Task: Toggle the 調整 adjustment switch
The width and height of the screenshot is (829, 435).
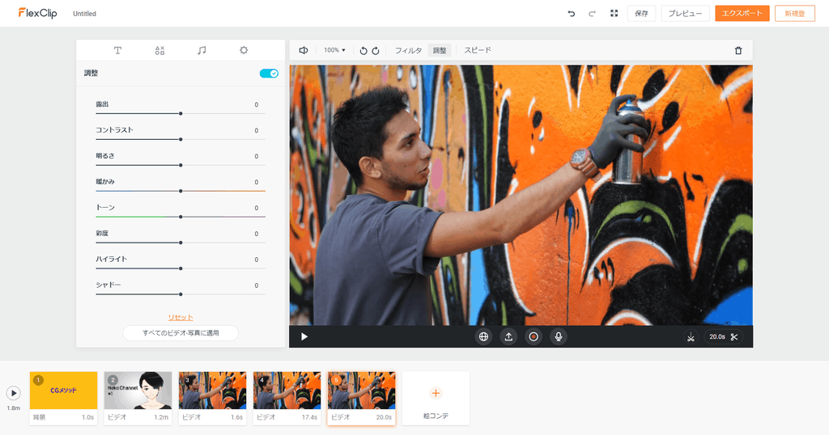Action: [x=269, y=74]
